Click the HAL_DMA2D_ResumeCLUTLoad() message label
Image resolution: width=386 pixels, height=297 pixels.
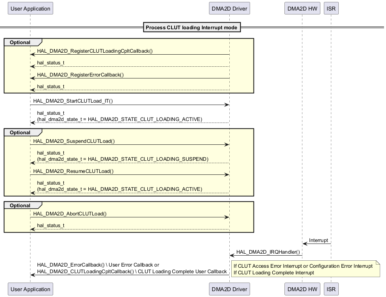click(x=73, y=171)
